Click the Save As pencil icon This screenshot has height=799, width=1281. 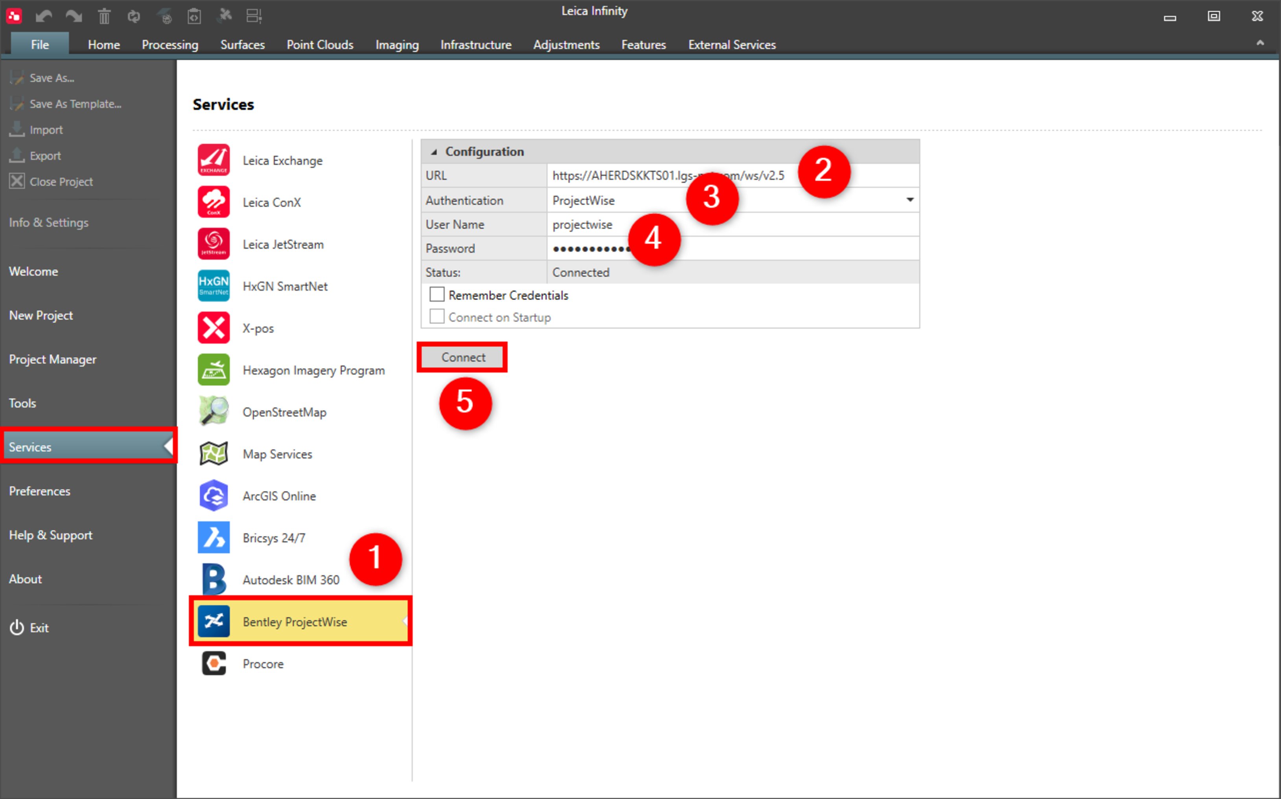(x=17, y=78)
